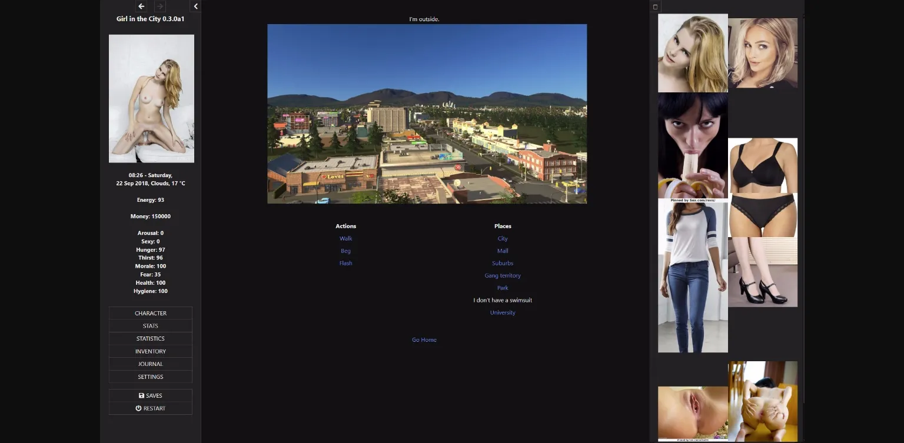Open the INVENTORY panel

click(151, 351)
